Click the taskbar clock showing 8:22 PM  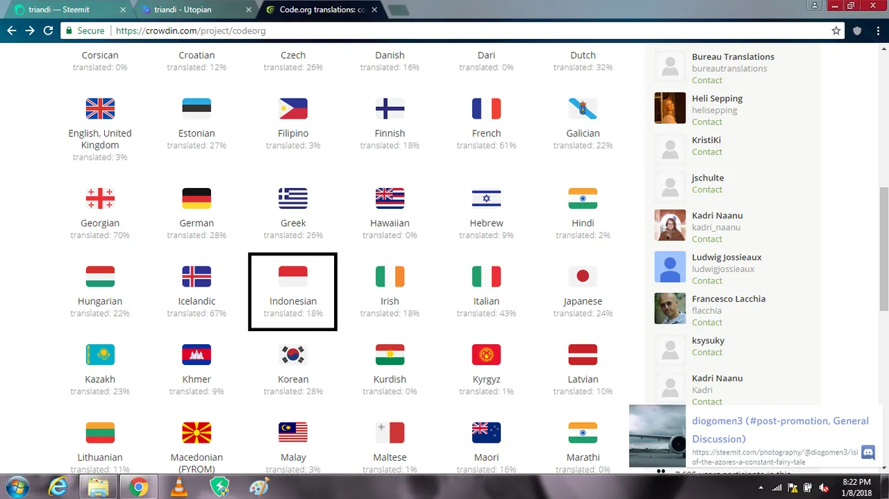coord(856,487)
